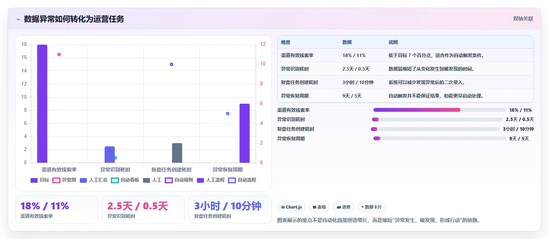Click the 数据异常如何转化为运营任务 title
Image resolution: width=549 pixels, height=239 pixels.
tap(74, 19)
